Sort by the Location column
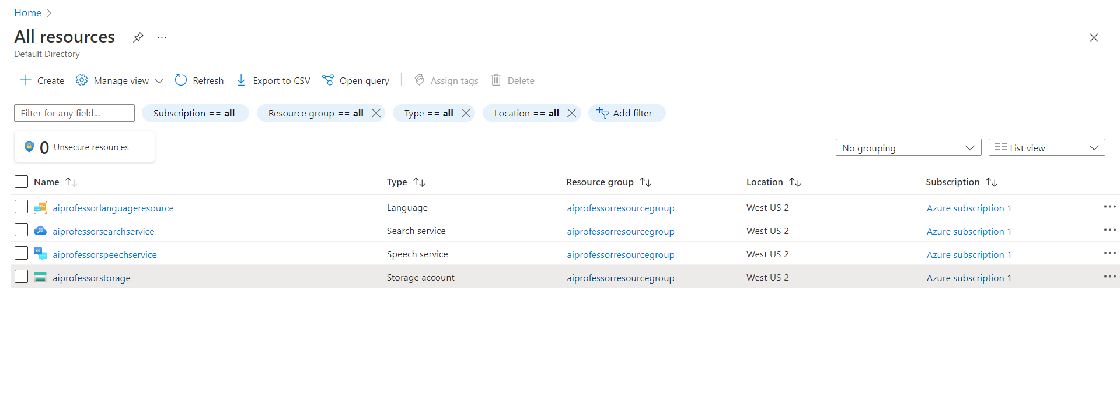1120x400 pixels. 773,182
